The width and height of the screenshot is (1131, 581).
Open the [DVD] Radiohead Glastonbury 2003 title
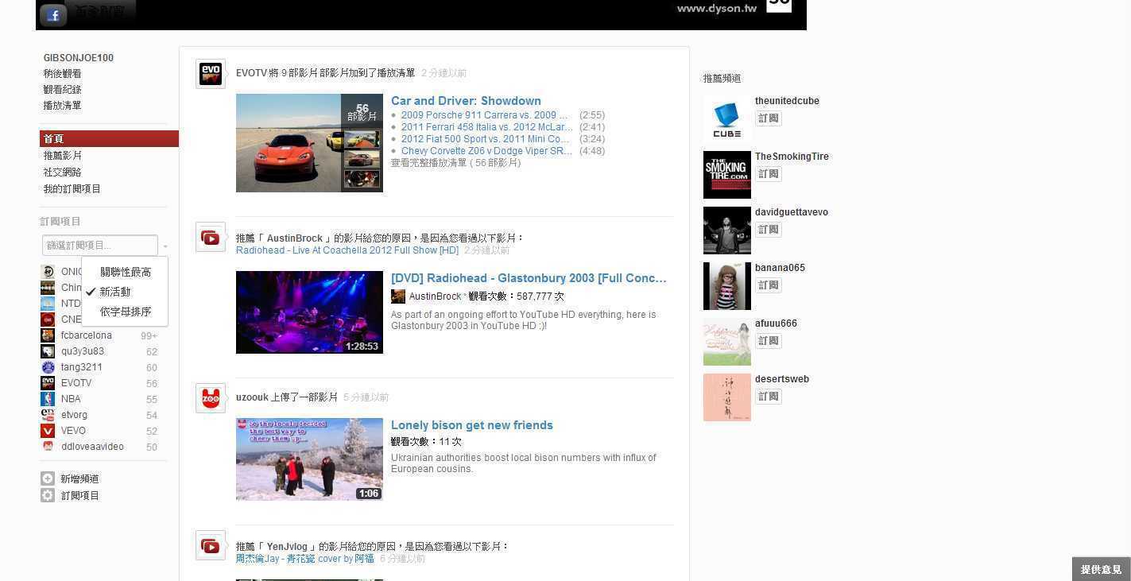(x=529, y=278)
